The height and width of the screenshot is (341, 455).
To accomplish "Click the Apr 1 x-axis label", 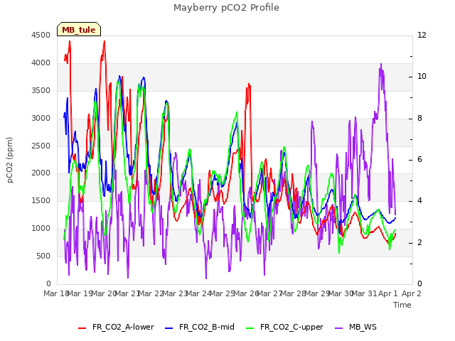I will pyautogui.click(x=388, y=293).
